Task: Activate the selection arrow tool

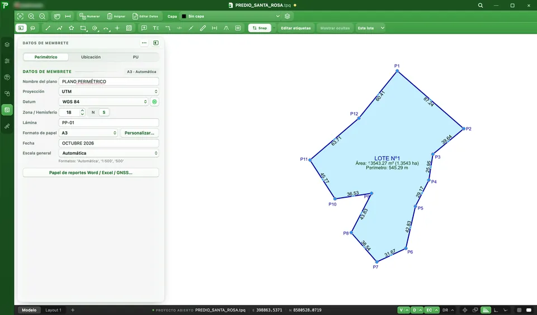Action: [x=21, y=28]
